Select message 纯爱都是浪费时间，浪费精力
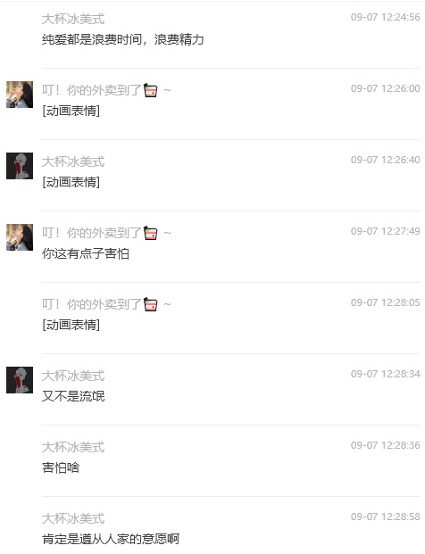This screenshot has height=554, width=425. pos(122,39)
